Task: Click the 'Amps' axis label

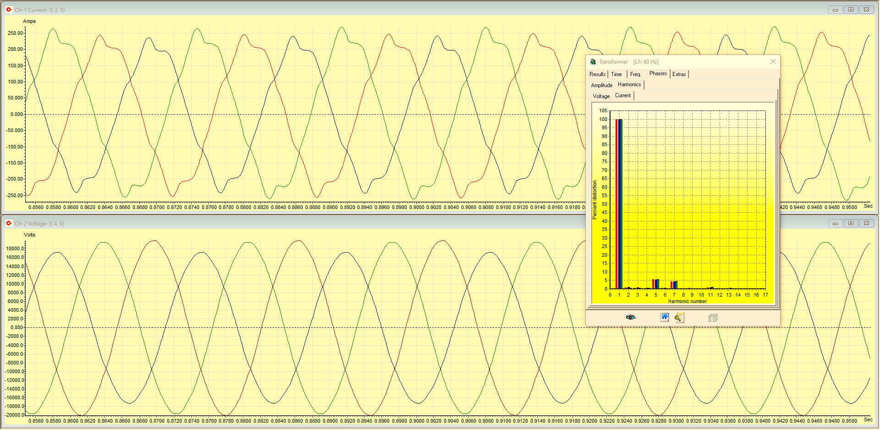Action: point(29,21)
